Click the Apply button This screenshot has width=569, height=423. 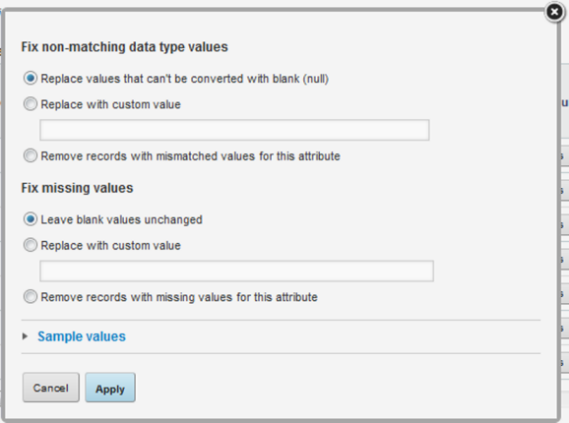110,388
